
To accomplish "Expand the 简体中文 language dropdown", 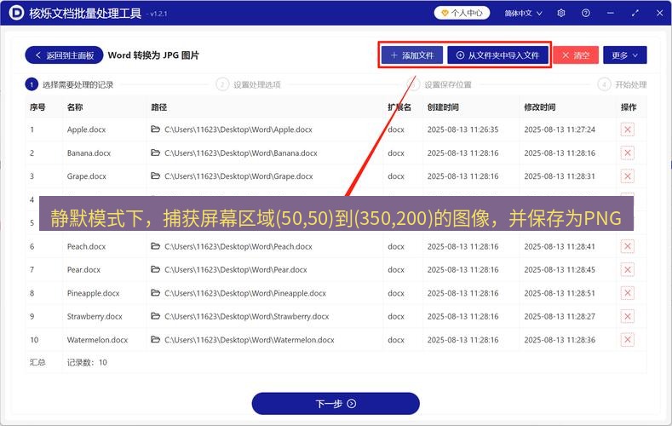I will [x=523, y=14].
